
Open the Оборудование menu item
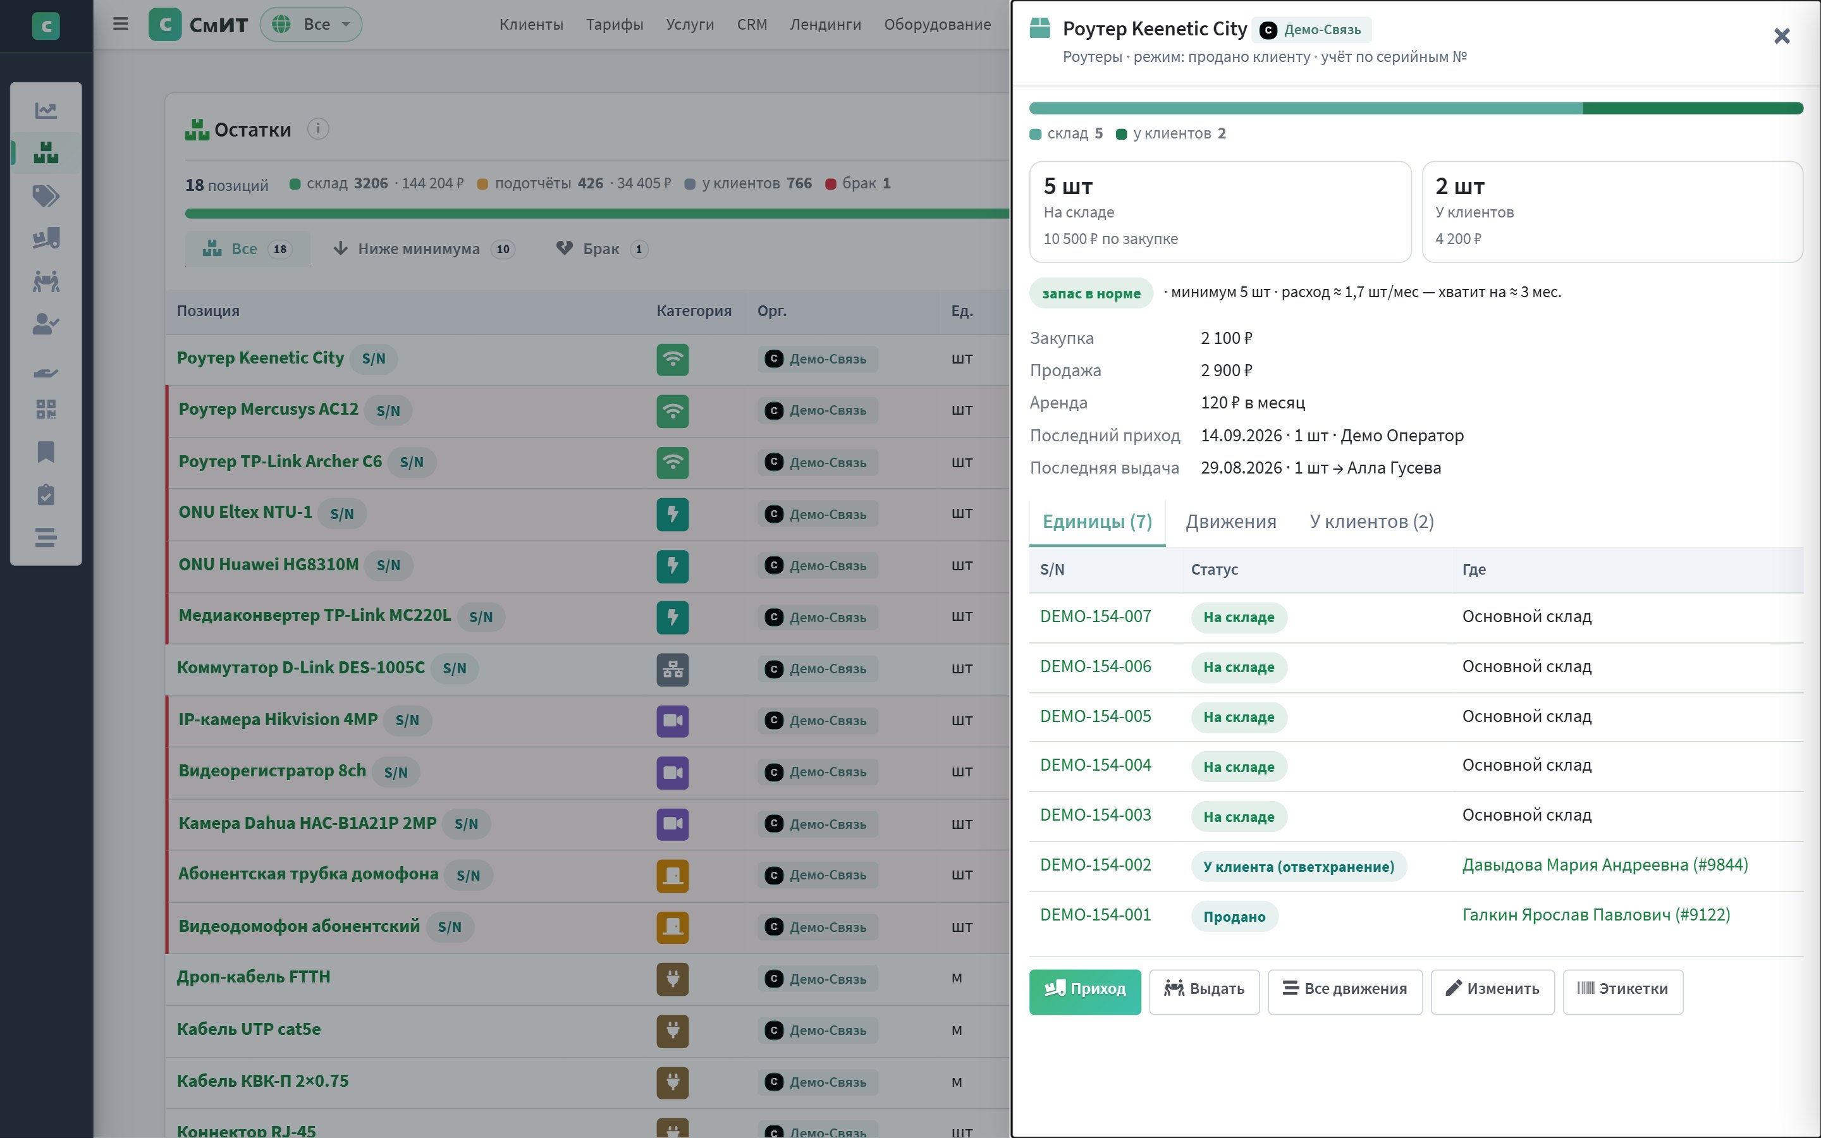[938, 24]
